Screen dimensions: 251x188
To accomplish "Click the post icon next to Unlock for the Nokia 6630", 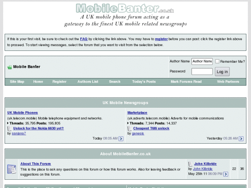I will pyautogui.click(x=9, y=128).
